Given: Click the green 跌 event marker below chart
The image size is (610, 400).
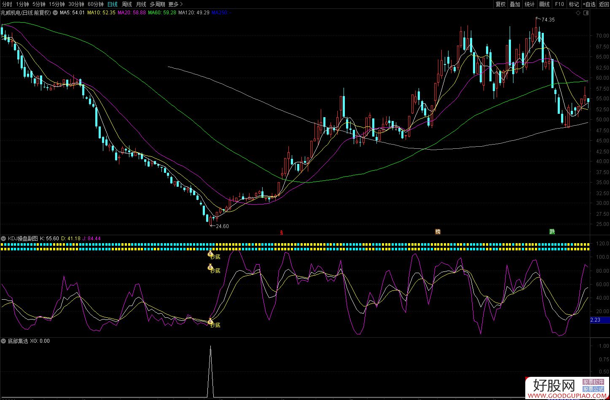Looking at the screenshot, I should point(552,232).
